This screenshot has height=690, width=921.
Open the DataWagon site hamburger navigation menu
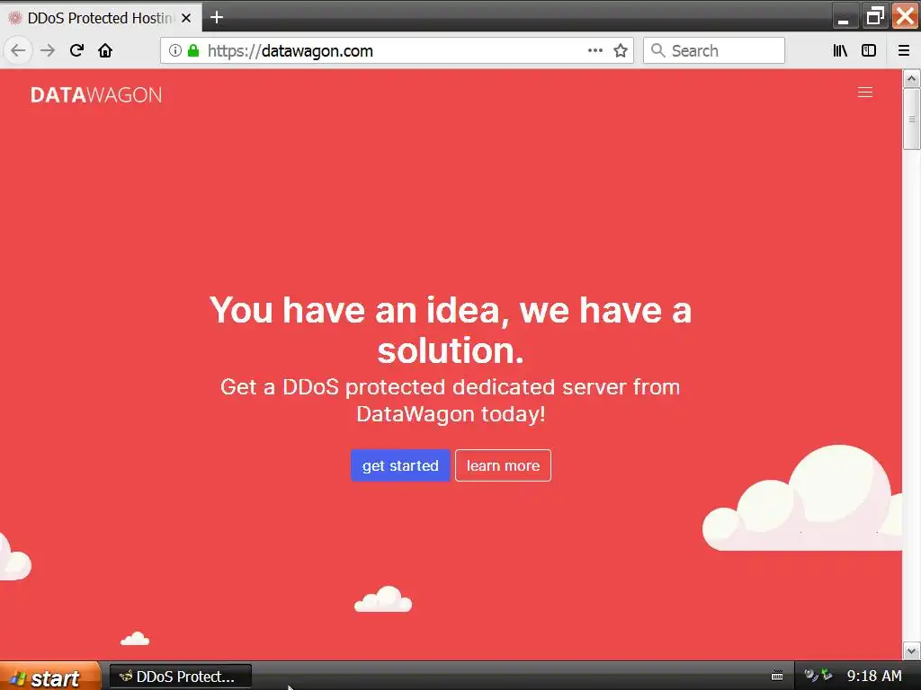864,93
